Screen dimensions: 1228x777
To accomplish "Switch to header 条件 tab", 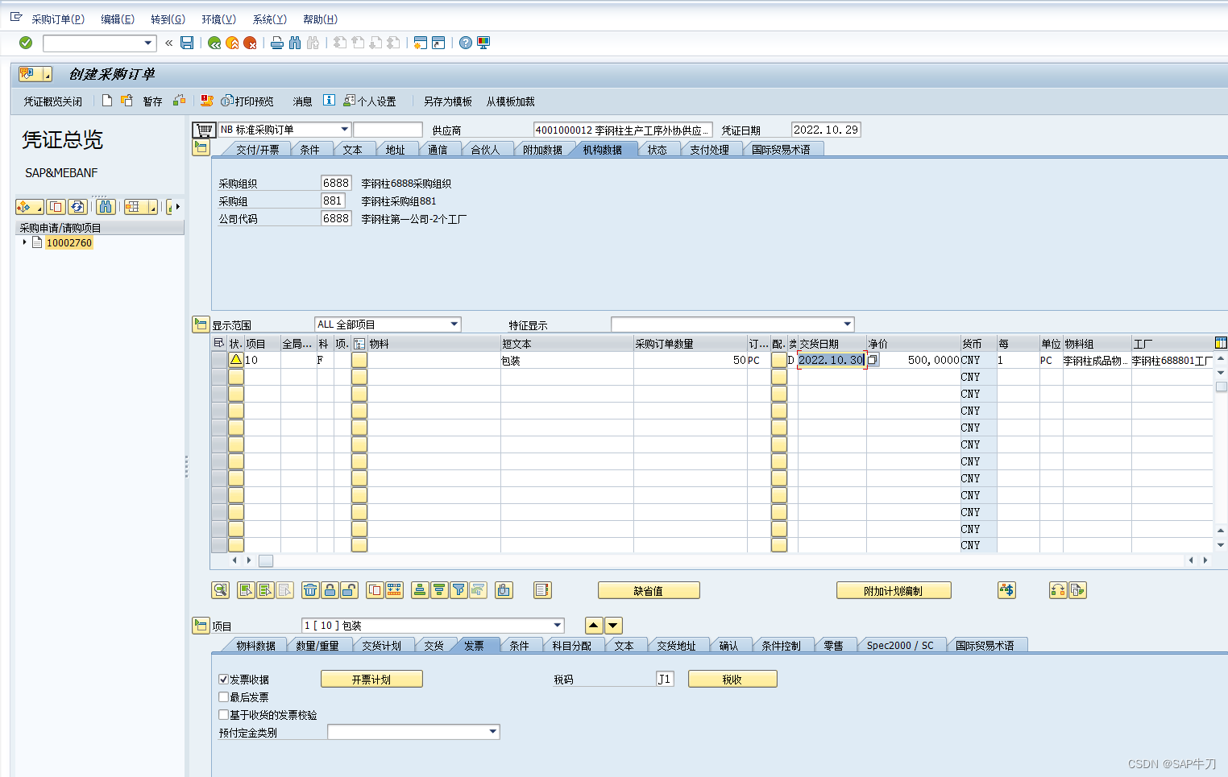I will pyautogui.click(x=310, y=150).
